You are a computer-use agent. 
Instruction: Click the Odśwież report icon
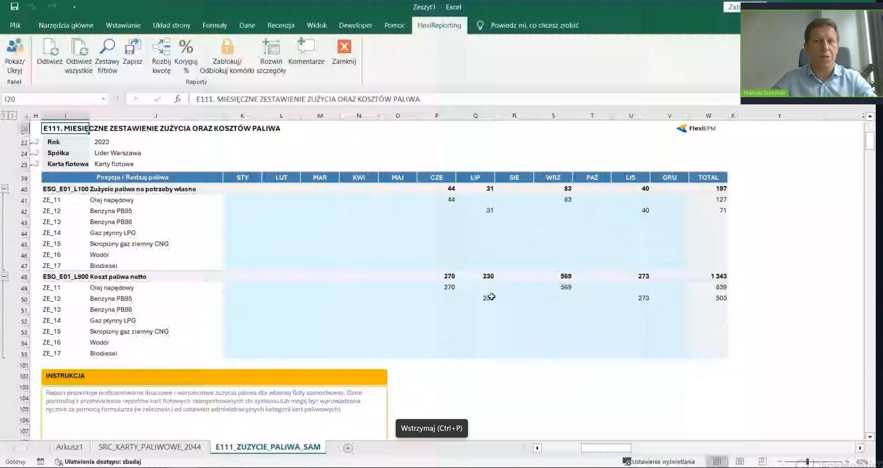coord(49,47)
